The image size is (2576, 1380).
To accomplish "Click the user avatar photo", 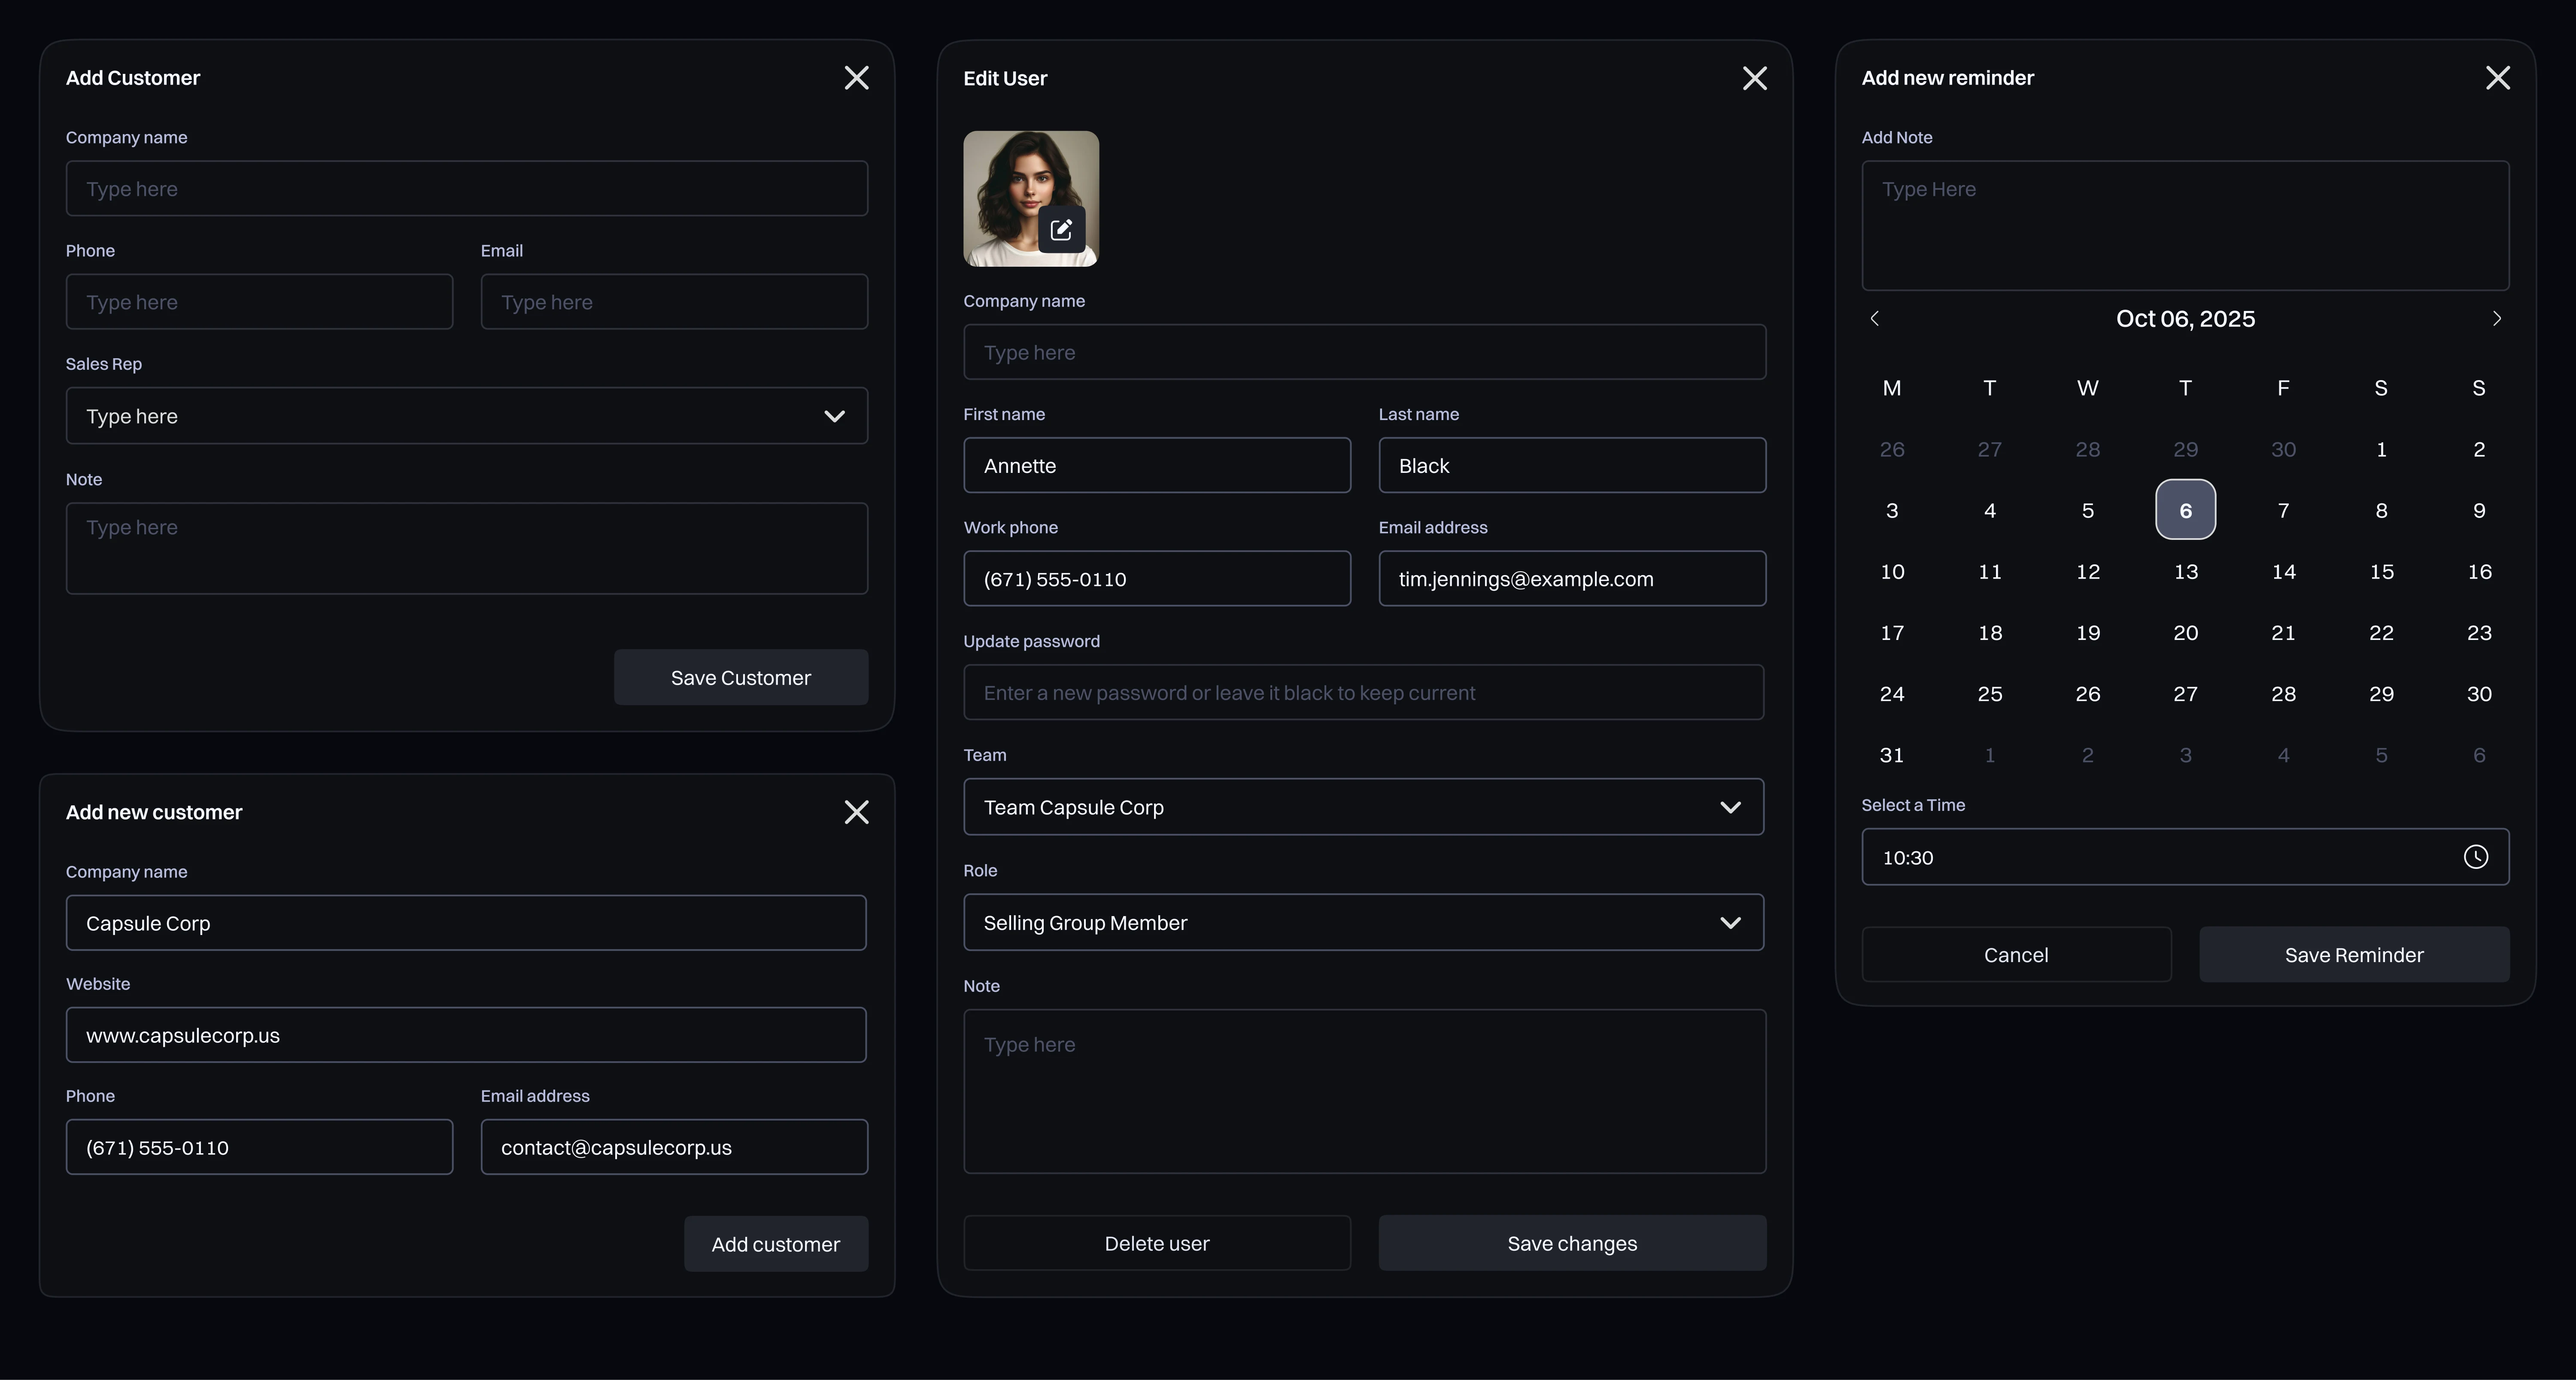I will (x=1031, y=198).
